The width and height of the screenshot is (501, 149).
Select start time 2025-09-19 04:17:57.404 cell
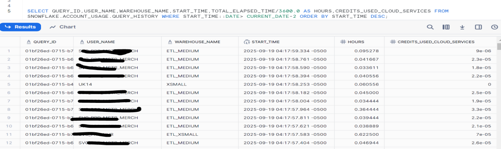click(x=287, y=143)
